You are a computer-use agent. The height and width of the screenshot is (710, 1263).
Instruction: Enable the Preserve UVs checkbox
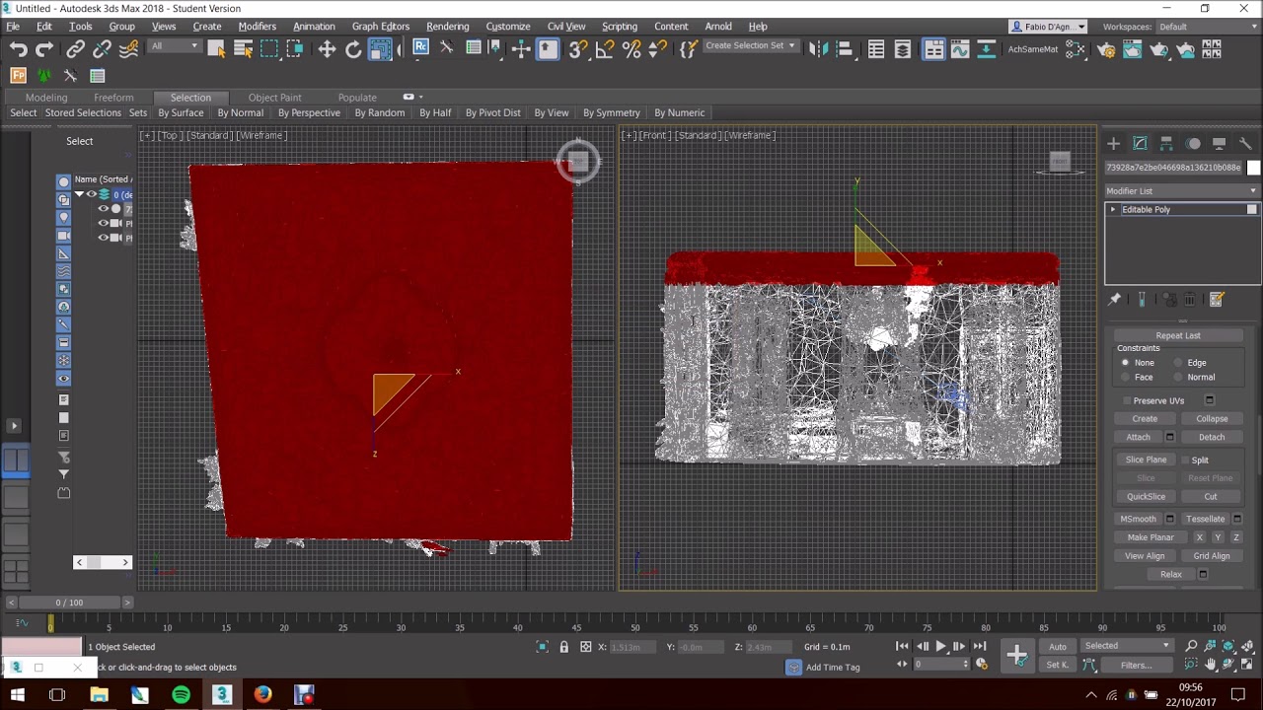pyautogui.click(x=1127, y=401)
